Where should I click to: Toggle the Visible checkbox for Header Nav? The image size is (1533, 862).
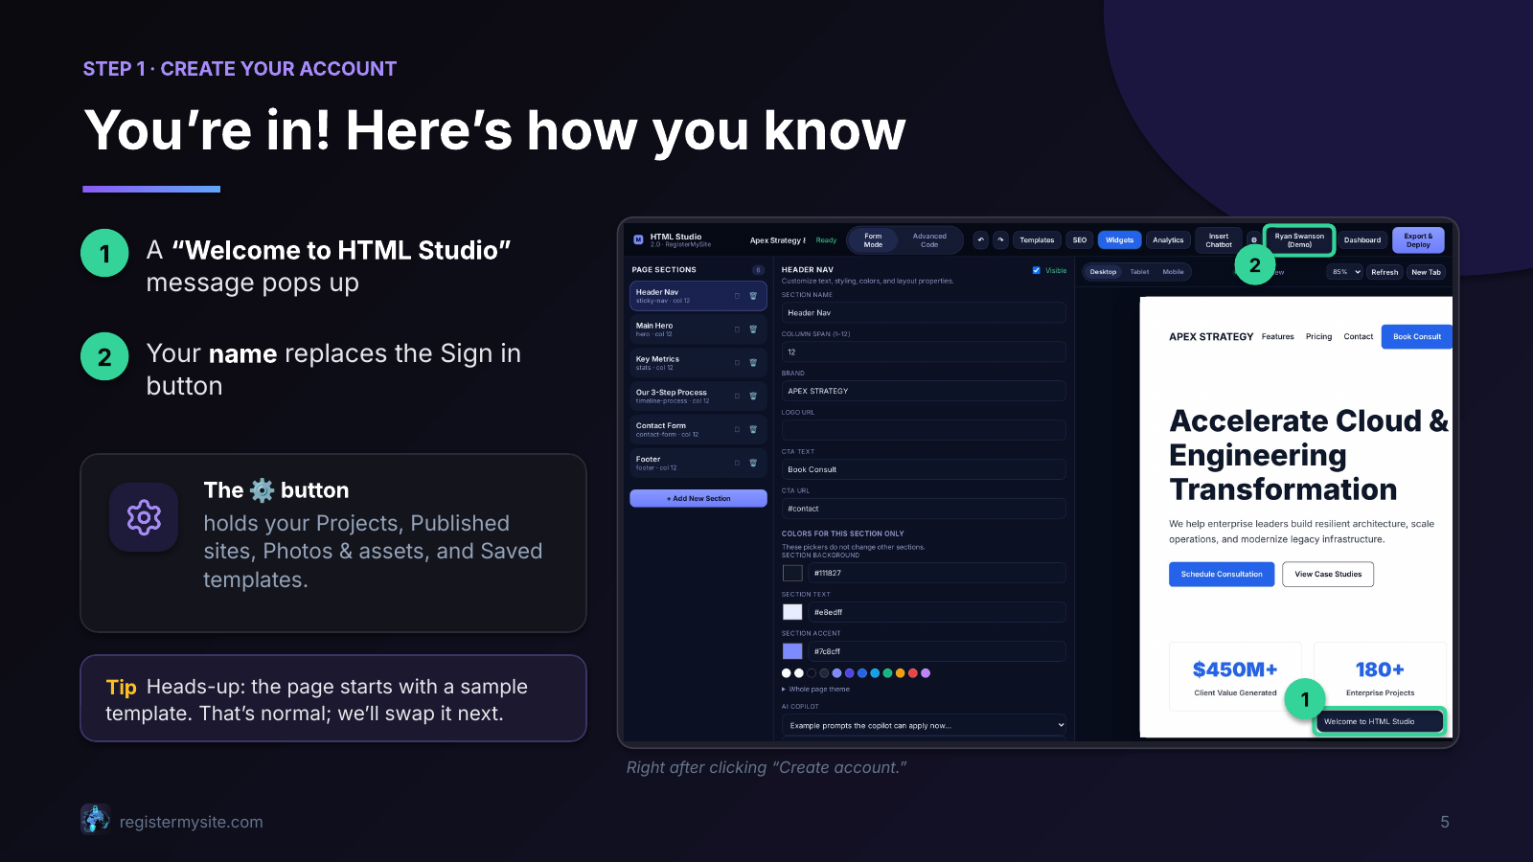1037,270
